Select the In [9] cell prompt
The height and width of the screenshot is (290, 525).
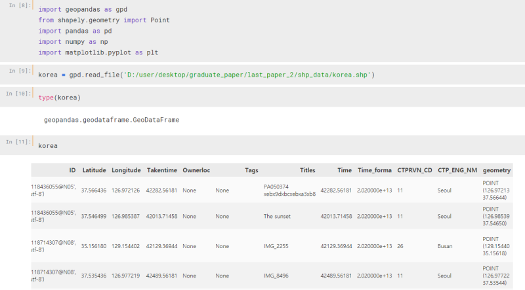[18, 71]
